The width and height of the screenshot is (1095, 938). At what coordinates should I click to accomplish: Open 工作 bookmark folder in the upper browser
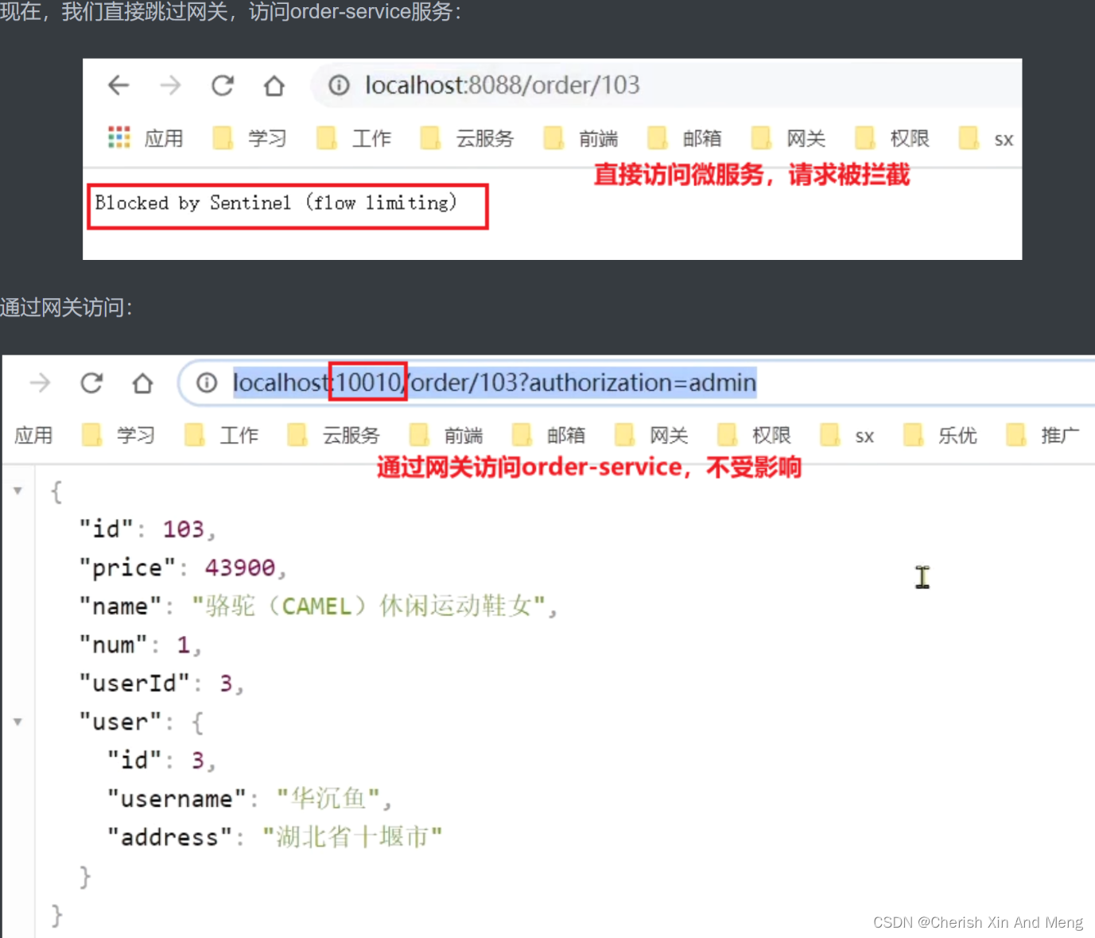[x=354, y=138]
